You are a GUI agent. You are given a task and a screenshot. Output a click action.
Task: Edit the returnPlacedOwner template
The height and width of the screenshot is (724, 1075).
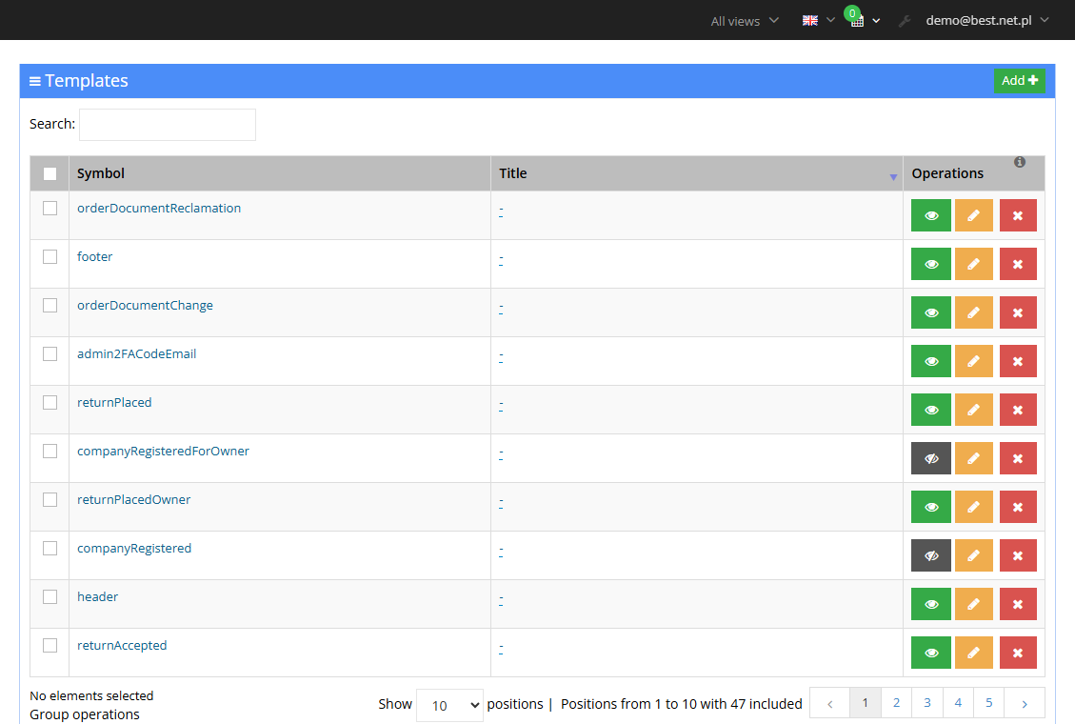[x=973, y=508]
